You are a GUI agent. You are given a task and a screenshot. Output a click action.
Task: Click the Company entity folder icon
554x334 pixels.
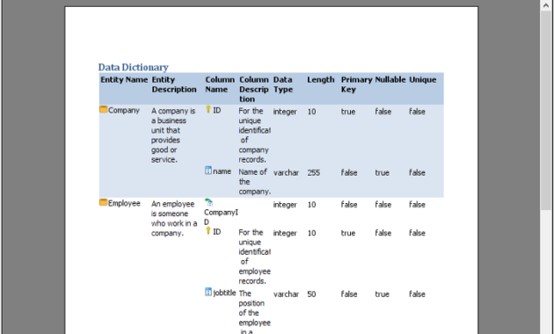pos(103,110)
